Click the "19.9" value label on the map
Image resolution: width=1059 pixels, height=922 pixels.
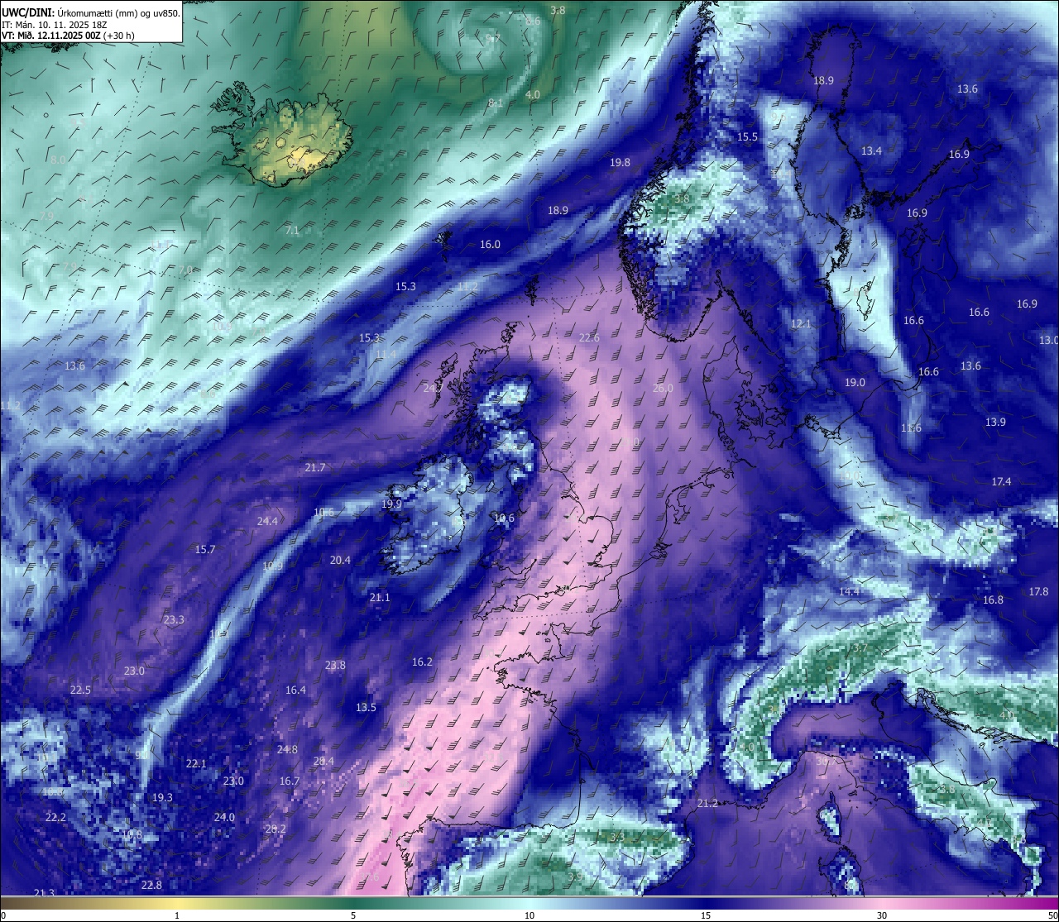point(391,504)
